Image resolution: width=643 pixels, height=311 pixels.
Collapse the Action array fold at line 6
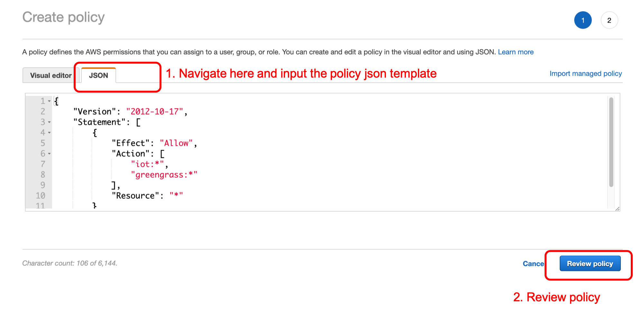[49, 154]
